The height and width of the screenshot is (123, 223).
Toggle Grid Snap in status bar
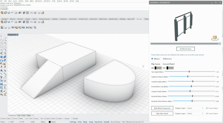(73, 122)
